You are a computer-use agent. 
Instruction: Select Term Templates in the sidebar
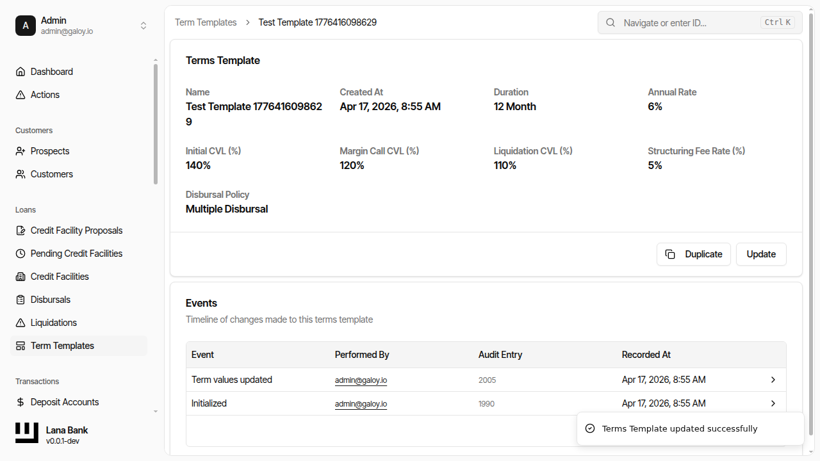pyautogui.click(x=62, y=346)
